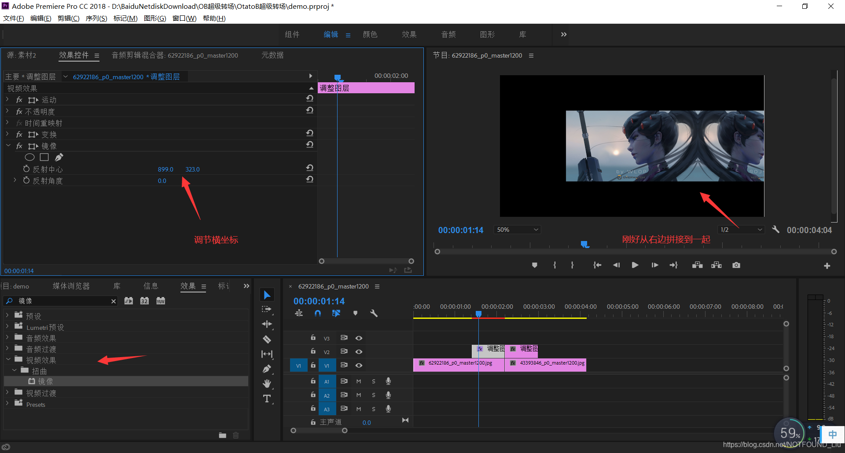Add marker in the timeline panel
This screenshot has width=845, height=453.
pos(356,313)
